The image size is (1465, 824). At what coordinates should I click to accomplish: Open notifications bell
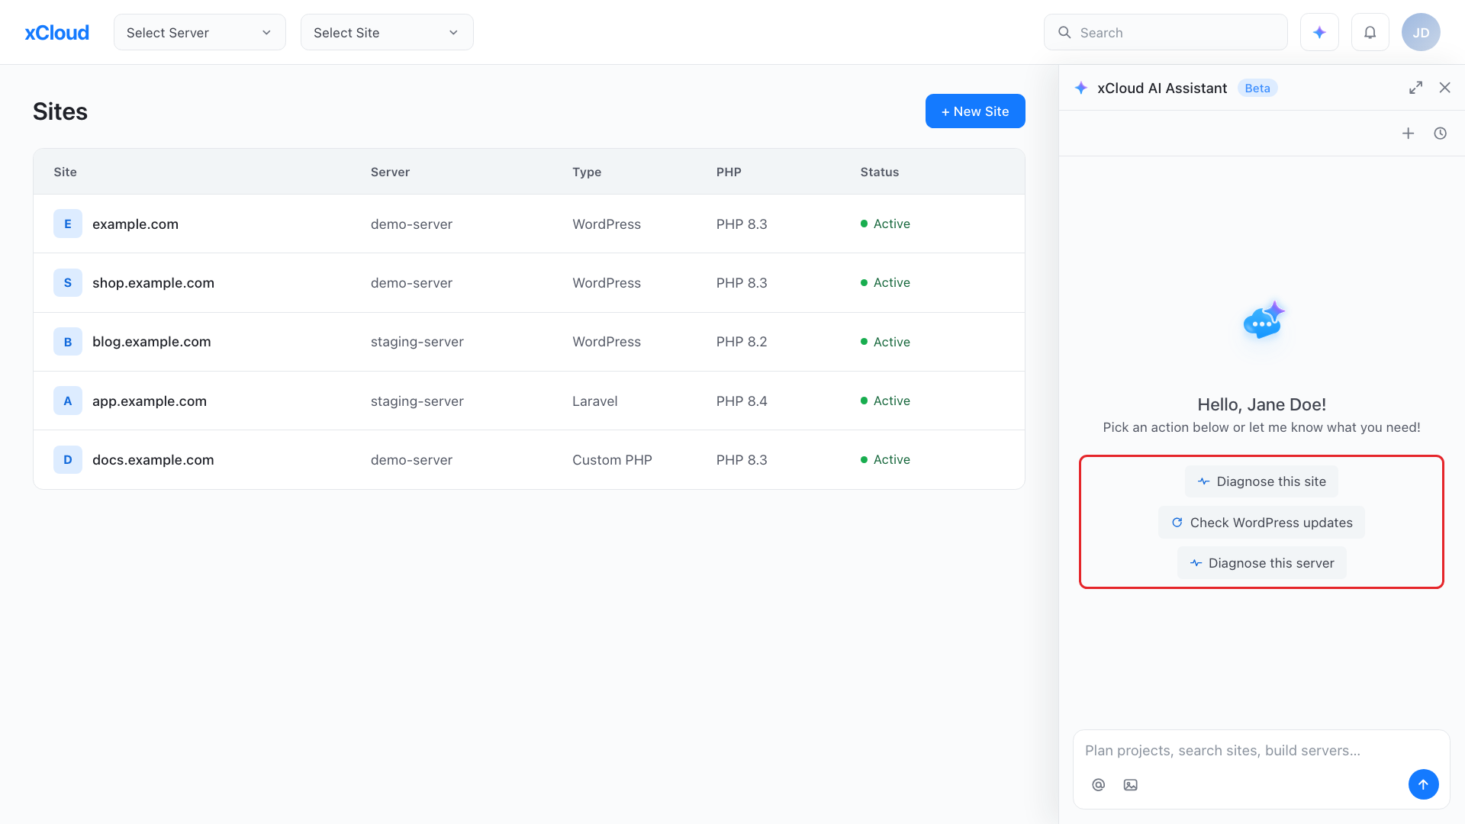(x=1370, y=32)
